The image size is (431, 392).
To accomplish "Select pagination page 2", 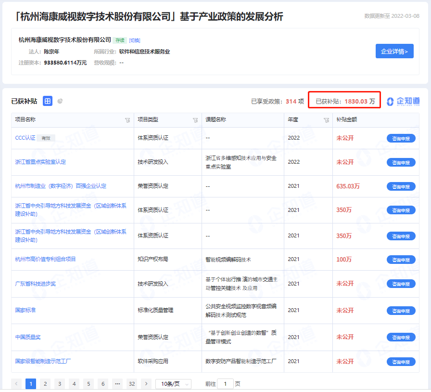I will point(45,383).
